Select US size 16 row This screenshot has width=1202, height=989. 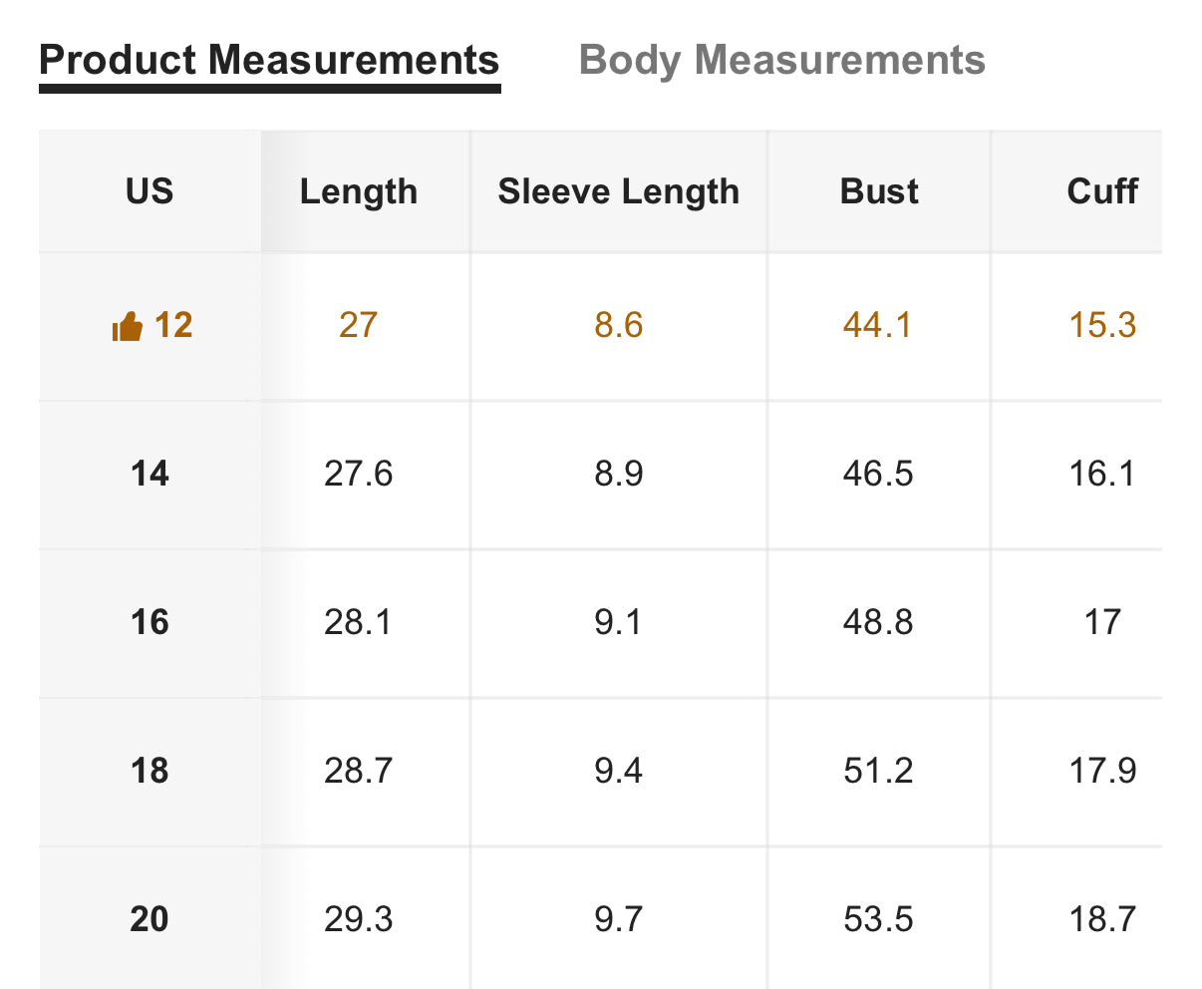tap(600, 623)
